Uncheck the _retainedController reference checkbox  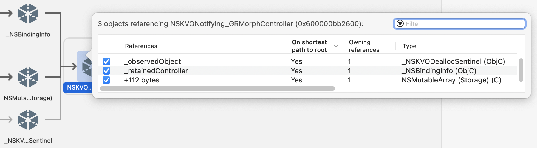[x=106, y=71]
